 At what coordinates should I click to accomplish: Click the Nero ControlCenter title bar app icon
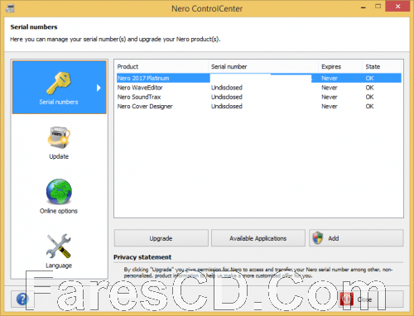pos(10,8)
